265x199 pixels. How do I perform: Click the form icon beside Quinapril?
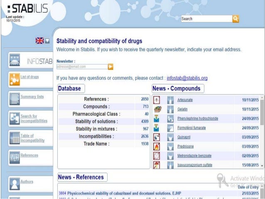[170, 137]
